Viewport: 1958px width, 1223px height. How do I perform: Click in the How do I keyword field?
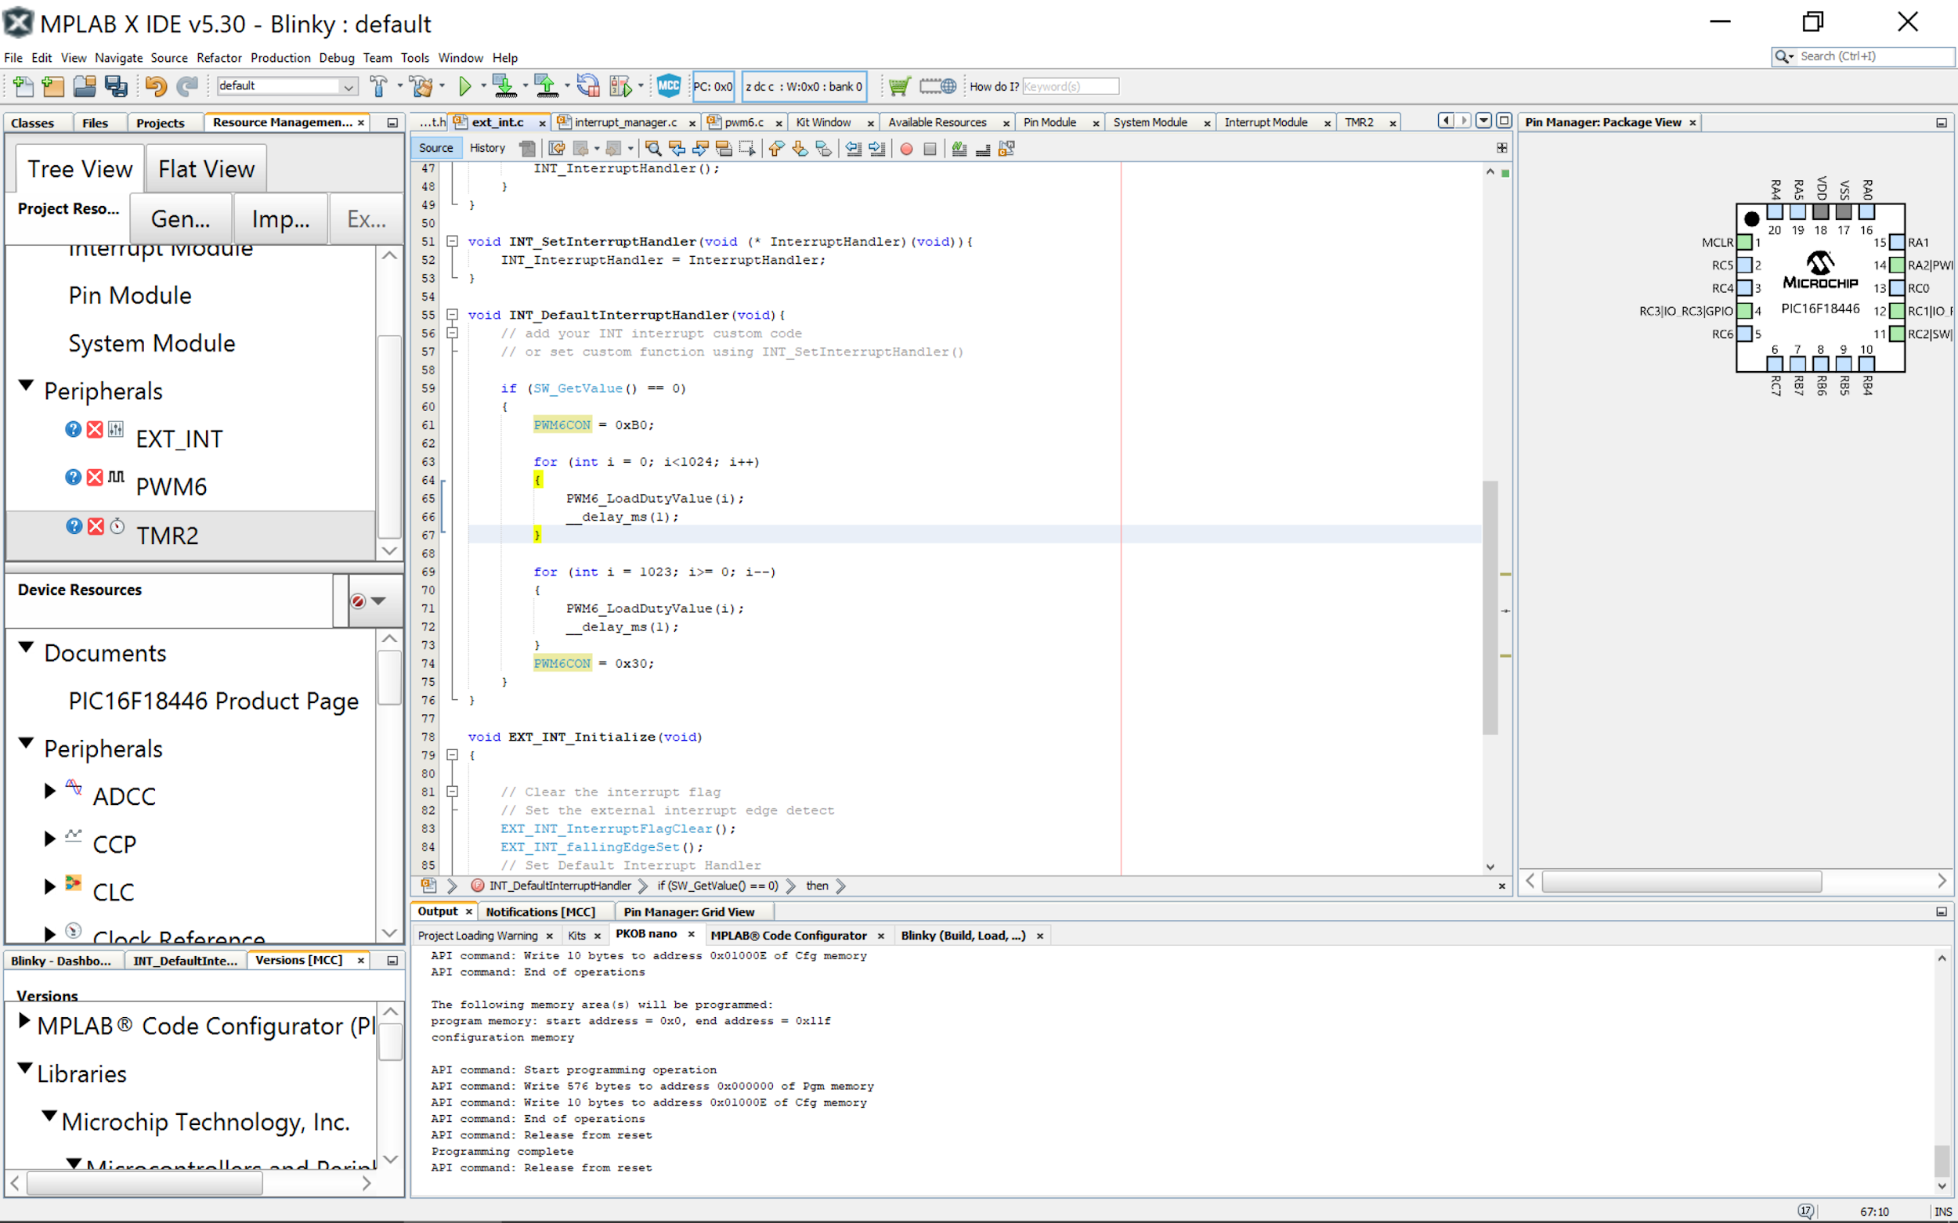1071,86
